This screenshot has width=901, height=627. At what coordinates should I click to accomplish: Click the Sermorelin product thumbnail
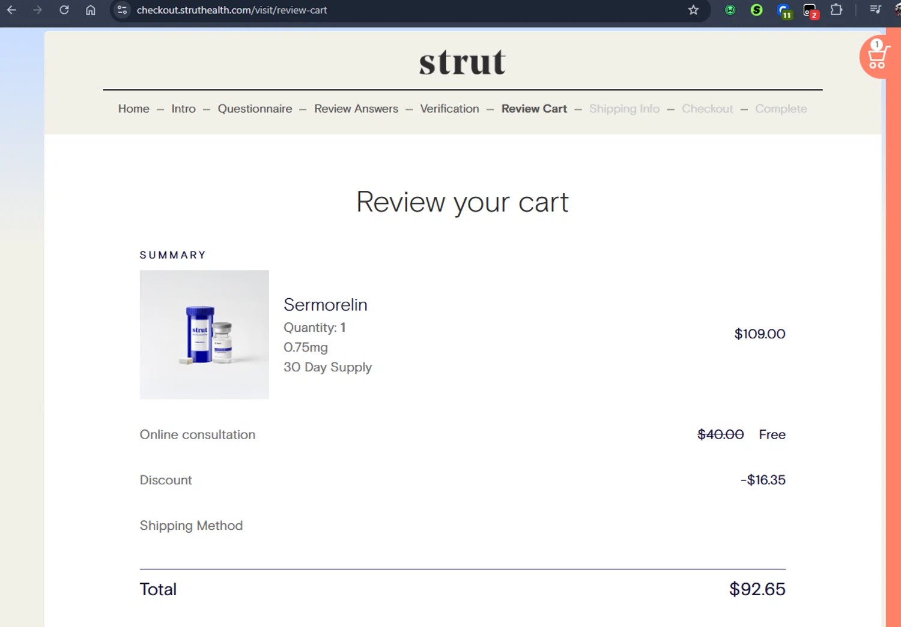point(204,334)
